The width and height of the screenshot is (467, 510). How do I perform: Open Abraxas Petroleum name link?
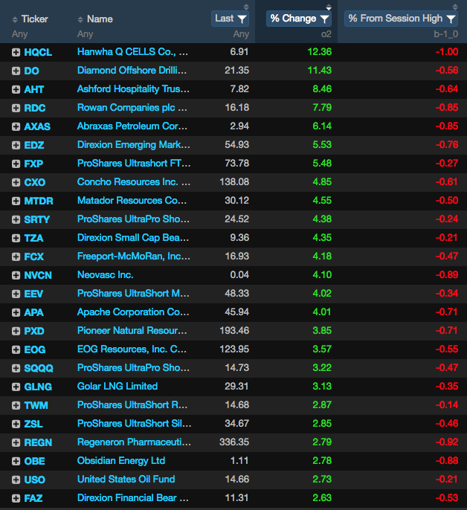132,126
